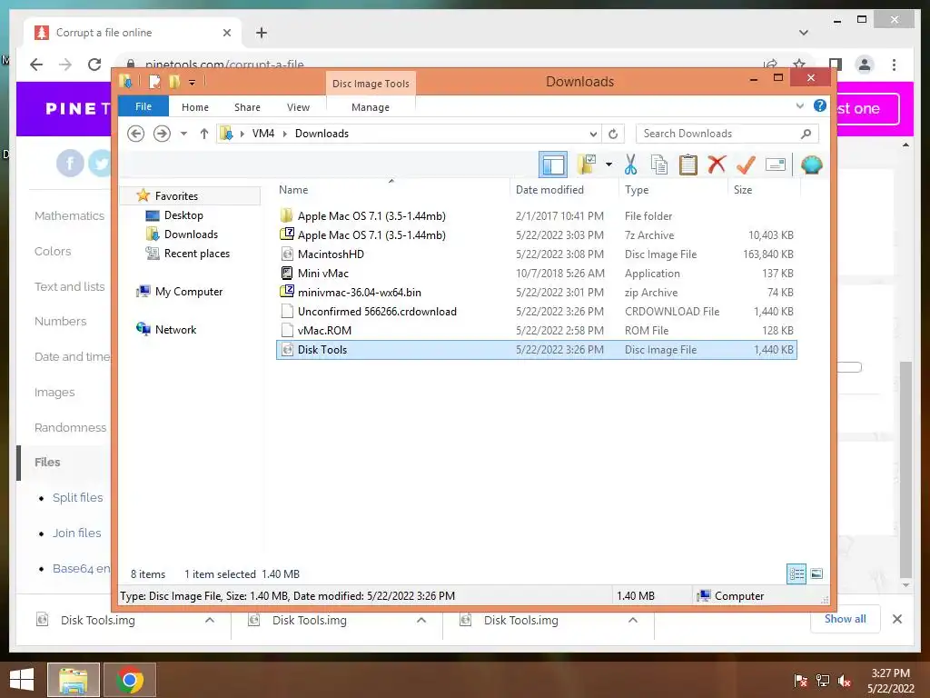930x698 pixels.
Task: Click the properties quick access icon
Action: pyautogui.click(x=154, y=81)
